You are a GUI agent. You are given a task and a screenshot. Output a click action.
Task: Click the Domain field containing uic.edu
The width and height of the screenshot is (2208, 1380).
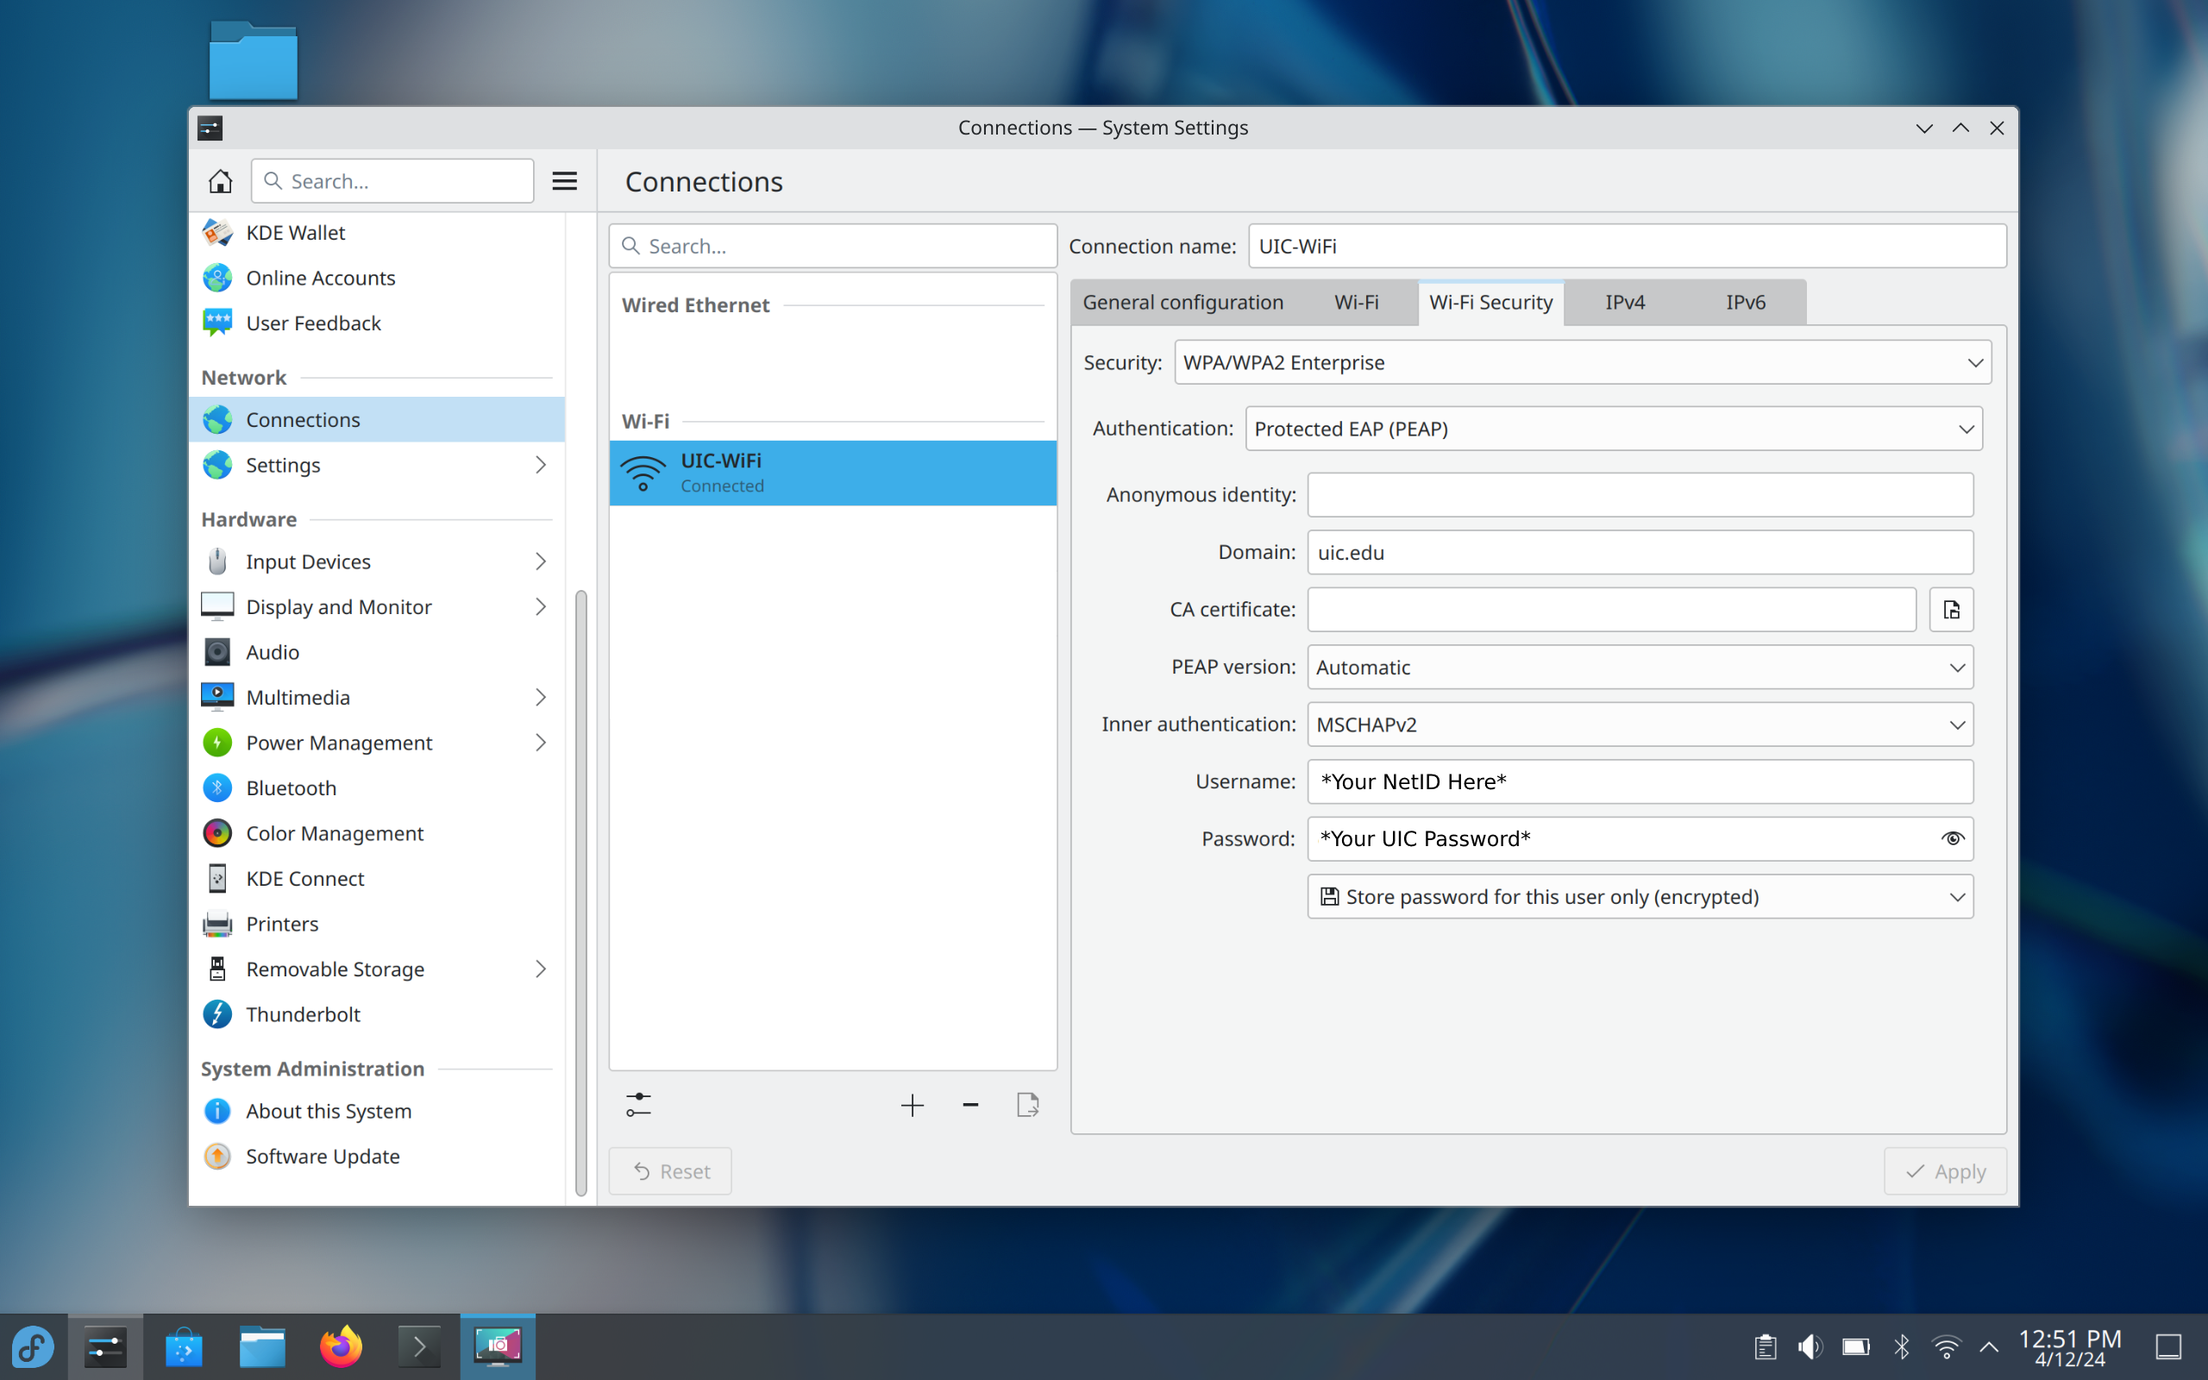click(1640, 552)
